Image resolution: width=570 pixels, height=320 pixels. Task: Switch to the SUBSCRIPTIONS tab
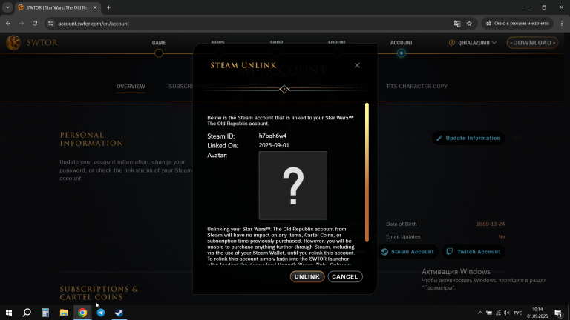tap(191, 87)
